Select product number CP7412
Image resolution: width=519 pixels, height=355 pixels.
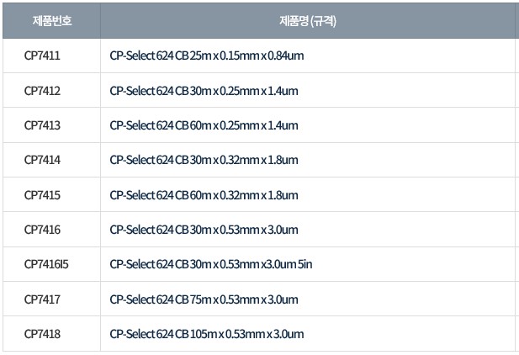click(x=42, y=90)
